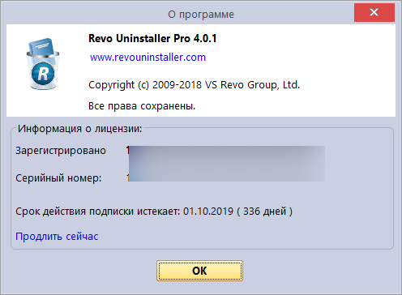The width and height of the screenshot is (402, 295).
Task: Click the Copyright 2009-2018 VS Revo Group text
Action: click(x=195, y=85)
